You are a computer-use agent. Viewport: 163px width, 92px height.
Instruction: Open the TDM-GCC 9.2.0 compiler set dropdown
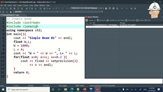[x=87, y=8]
